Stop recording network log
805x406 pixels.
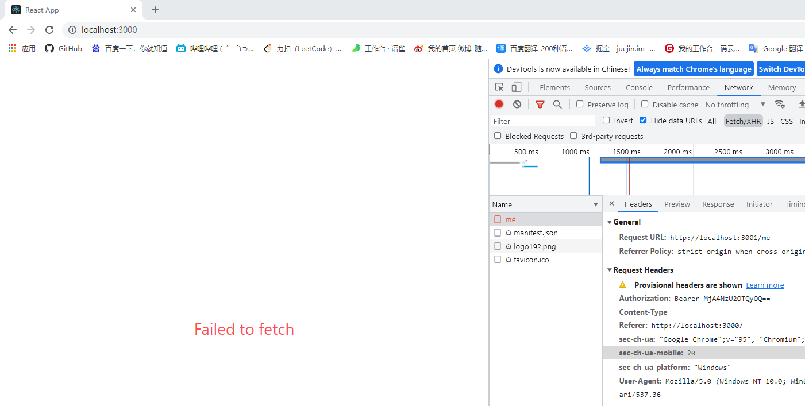(x=499, y=104)
